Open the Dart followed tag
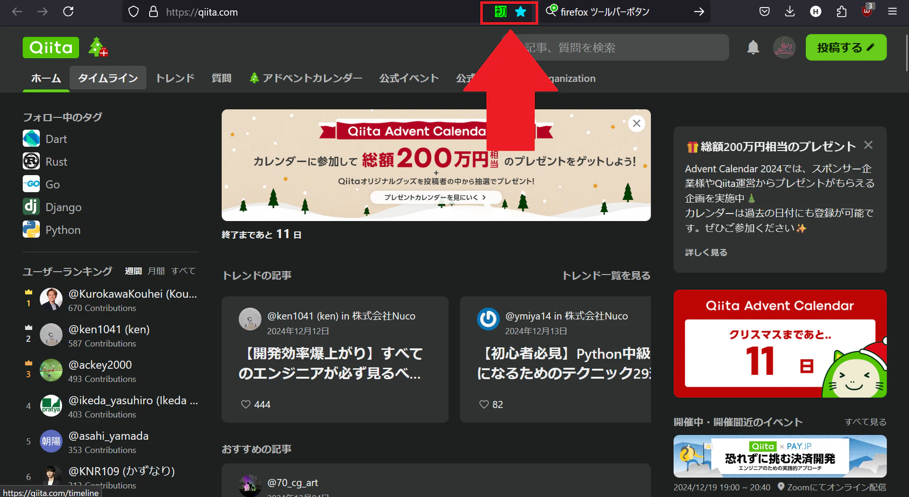Image resolution: width=909 pixels, height=497 pixels. tap(45, 139)
